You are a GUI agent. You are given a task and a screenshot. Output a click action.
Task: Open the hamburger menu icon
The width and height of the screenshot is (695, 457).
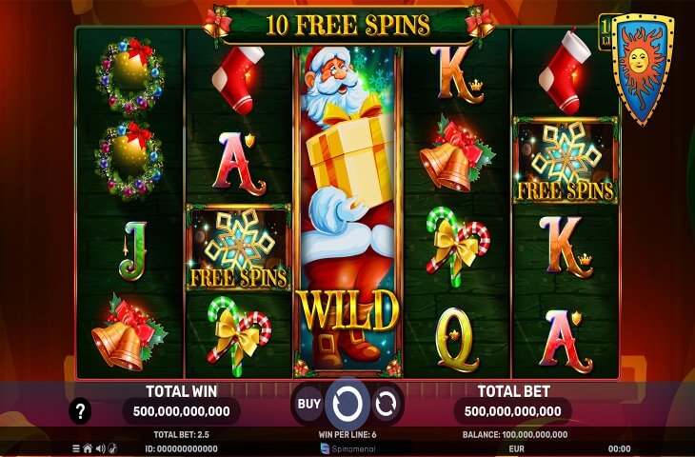pos(76,448)
